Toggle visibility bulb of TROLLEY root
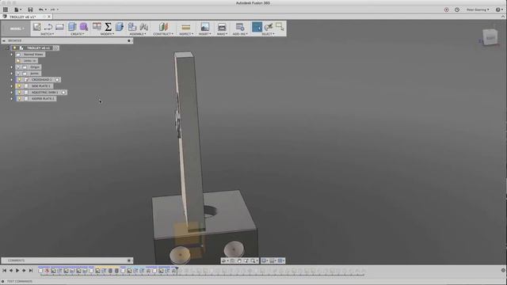This screenshot has height=285, width=507. pos(14,47)
